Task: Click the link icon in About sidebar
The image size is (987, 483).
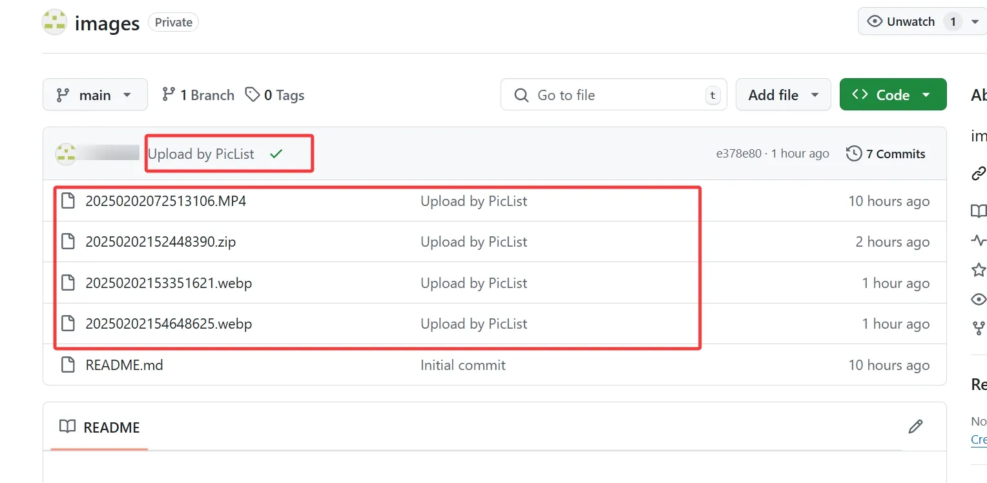Action: point(979,173)
